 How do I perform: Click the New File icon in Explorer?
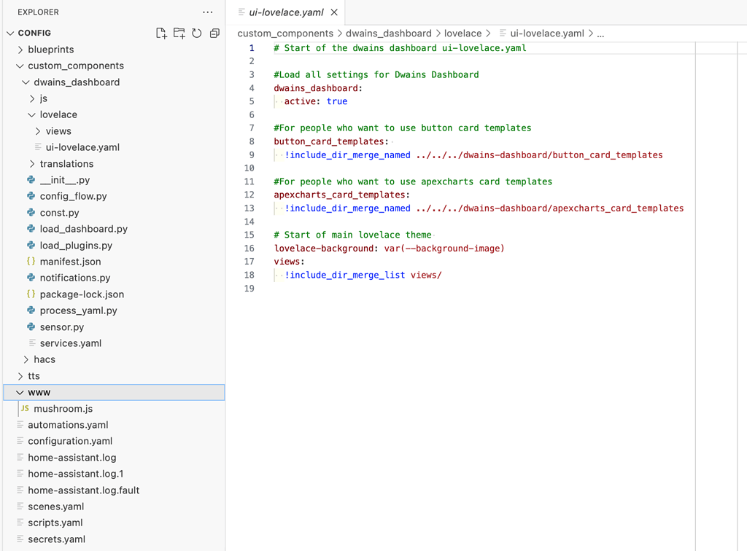point(161,33)
